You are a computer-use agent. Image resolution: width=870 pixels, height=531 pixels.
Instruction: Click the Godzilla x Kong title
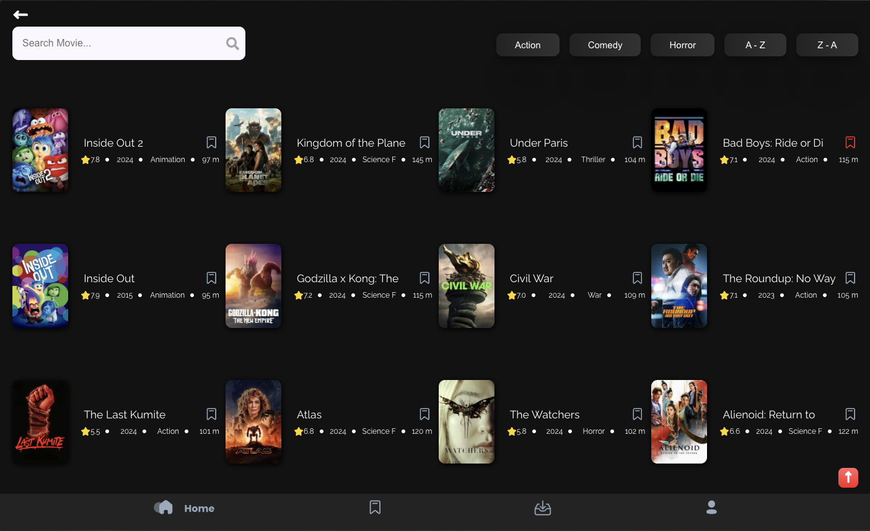pyautogui.click(x=348, y=278)
